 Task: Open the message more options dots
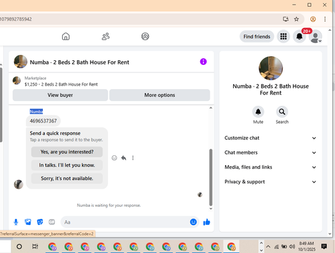coord(133,158)
